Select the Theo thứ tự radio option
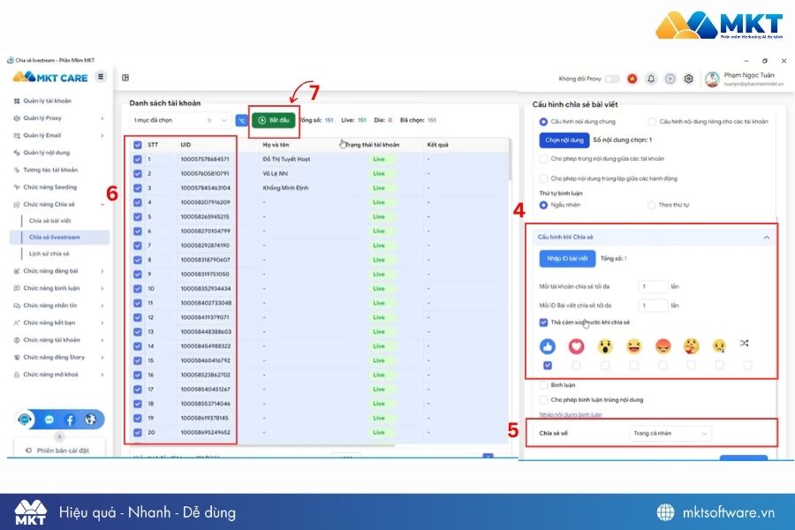The width and height of the screenshot is (795, 530). pyautogui.click(x=652, y=205)
